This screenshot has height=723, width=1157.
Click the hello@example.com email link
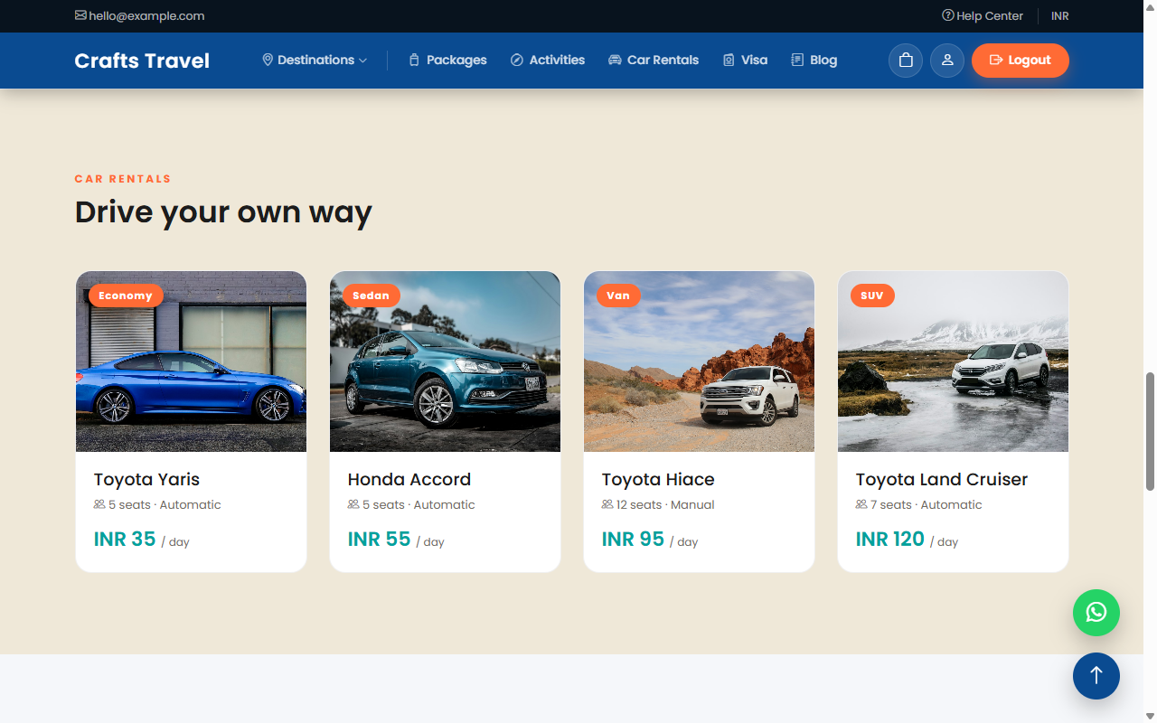point(140,15)
